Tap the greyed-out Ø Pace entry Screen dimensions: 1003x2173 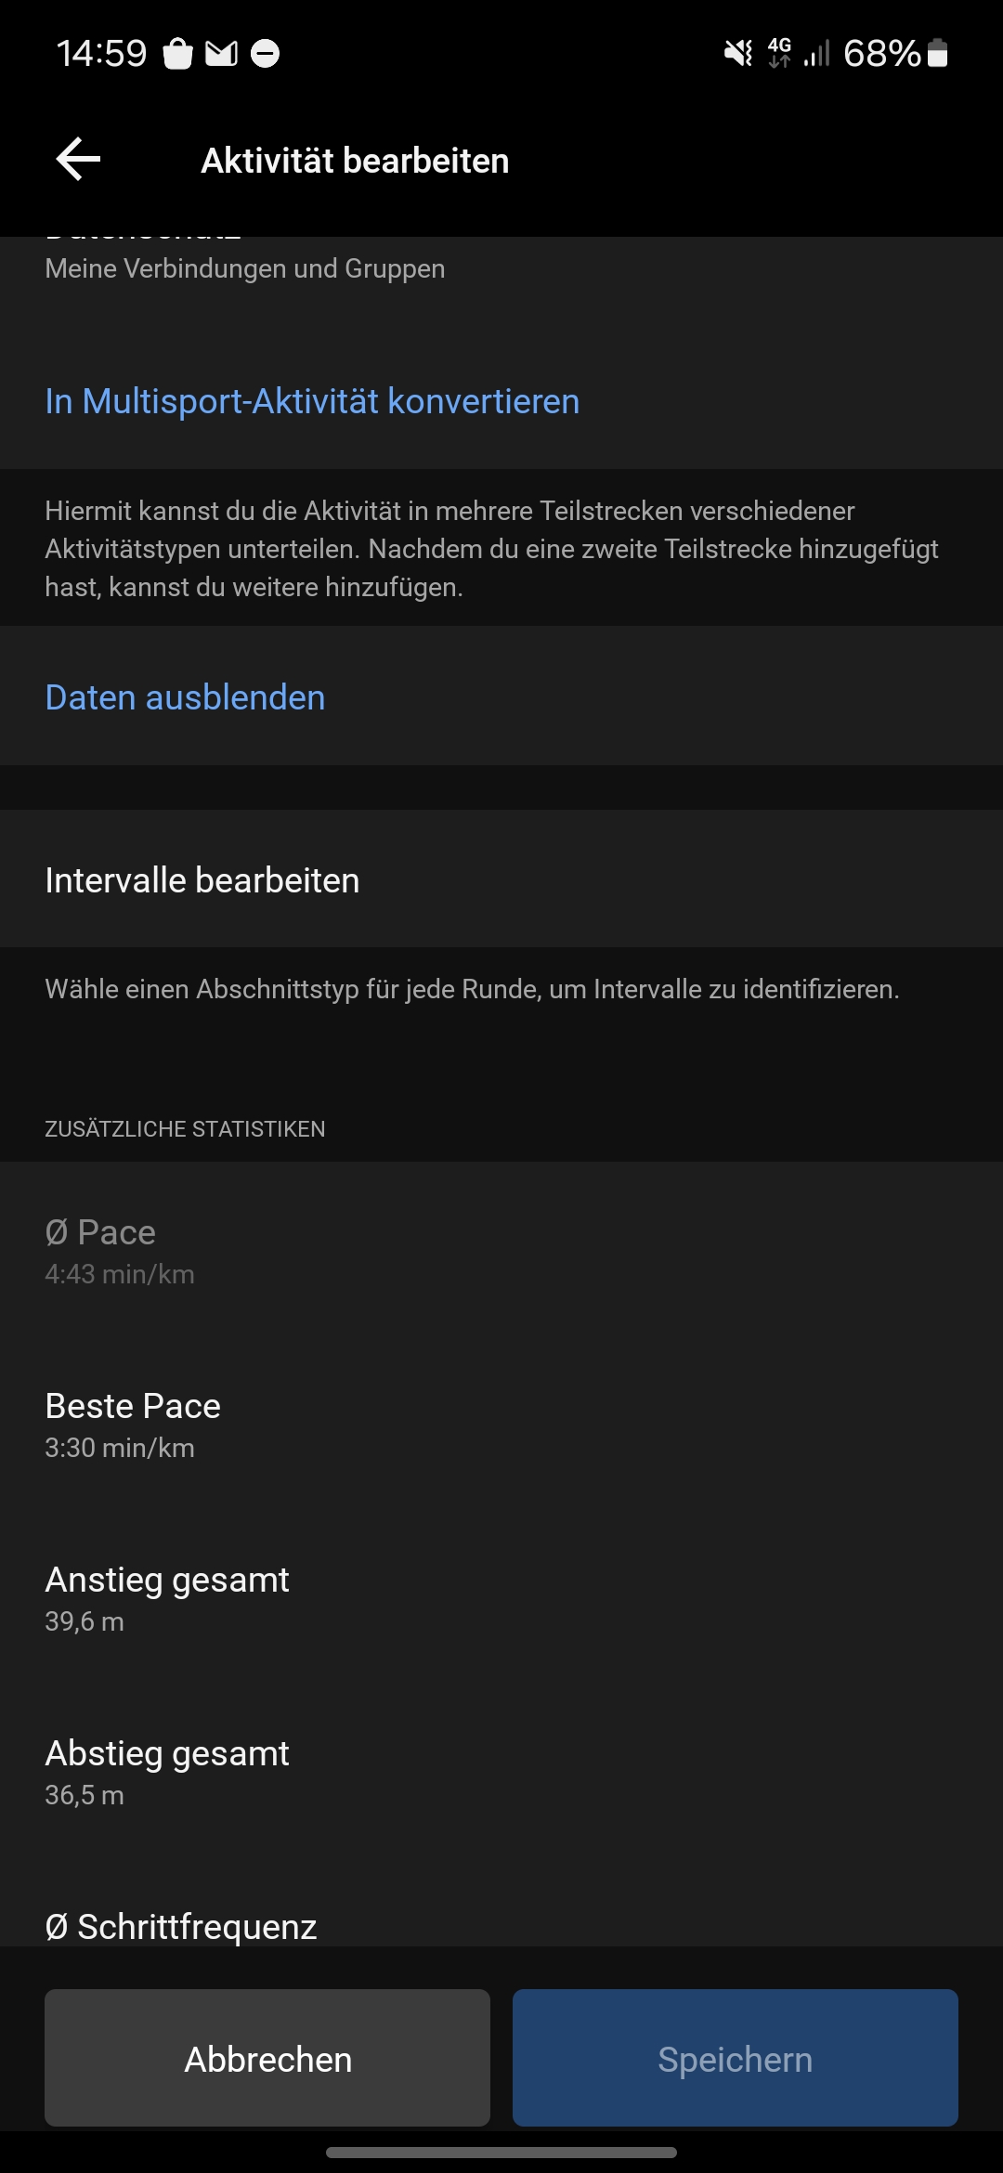(501, 1250)
